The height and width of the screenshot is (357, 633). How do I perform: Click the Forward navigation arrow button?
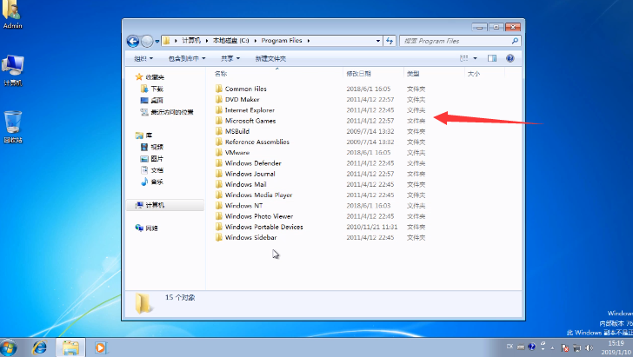click(x=147, y=41)
